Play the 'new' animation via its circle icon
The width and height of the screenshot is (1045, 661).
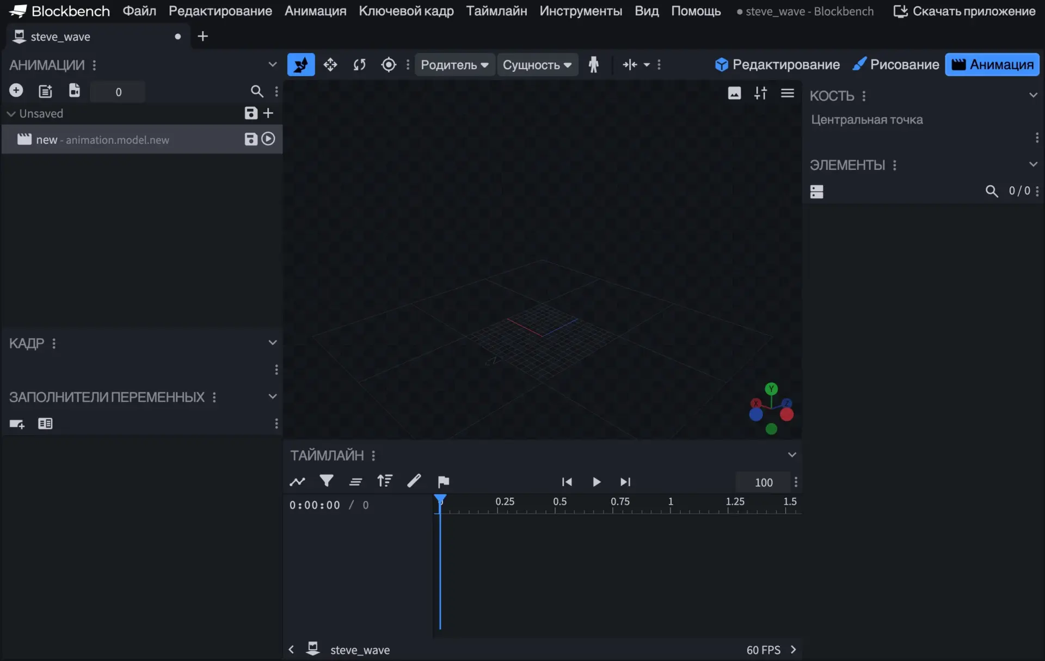click(x=268, y=139)
